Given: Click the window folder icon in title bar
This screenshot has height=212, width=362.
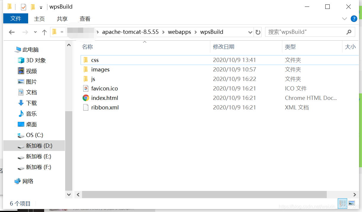Looking at the screenshot, I should click(x=10, y=7).
